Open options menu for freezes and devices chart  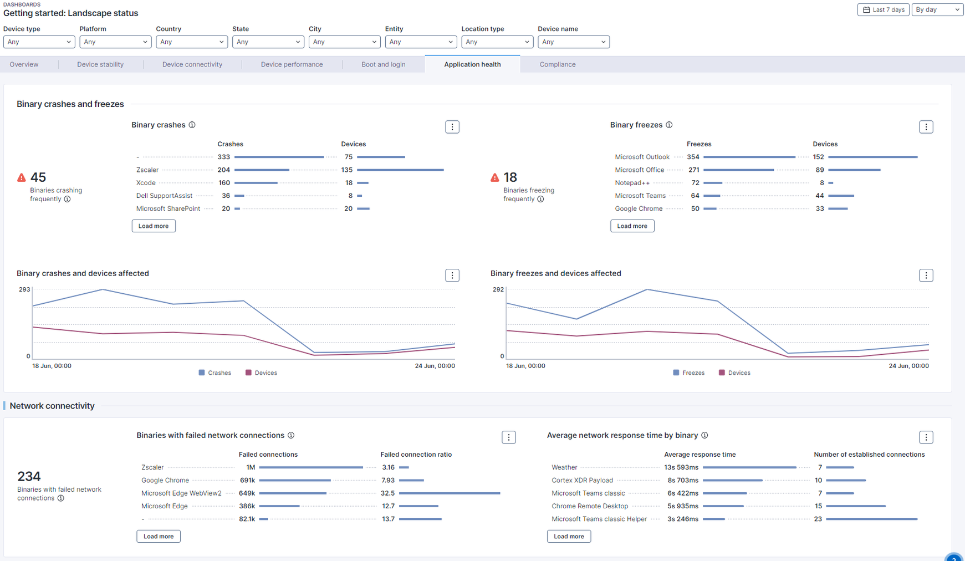[926, 276]
